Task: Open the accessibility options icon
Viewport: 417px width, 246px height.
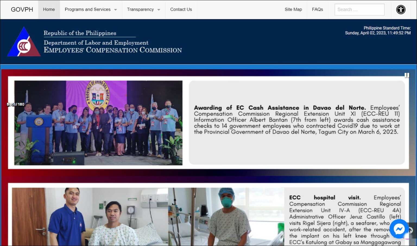Action: click(x=400, y=9)
